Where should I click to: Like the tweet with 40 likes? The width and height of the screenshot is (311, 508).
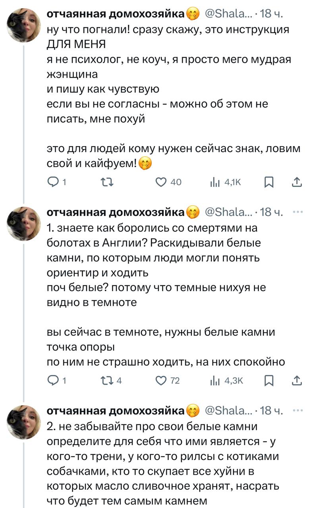point(160,182)
